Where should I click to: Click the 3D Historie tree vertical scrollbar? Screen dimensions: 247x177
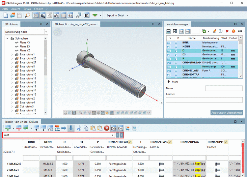[45, 76]
